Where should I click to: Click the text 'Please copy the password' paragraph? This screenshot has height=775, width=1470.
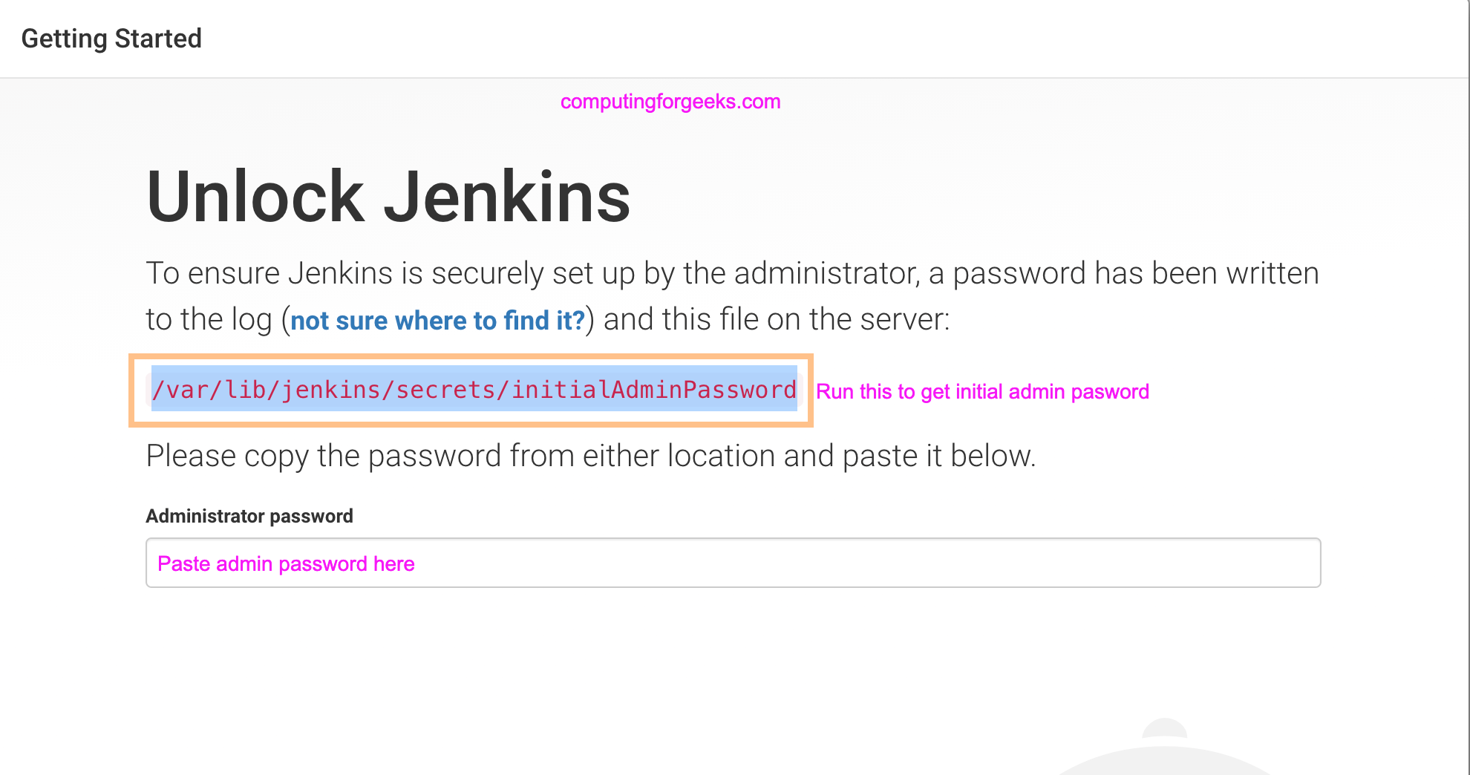[x=592, y=455]
